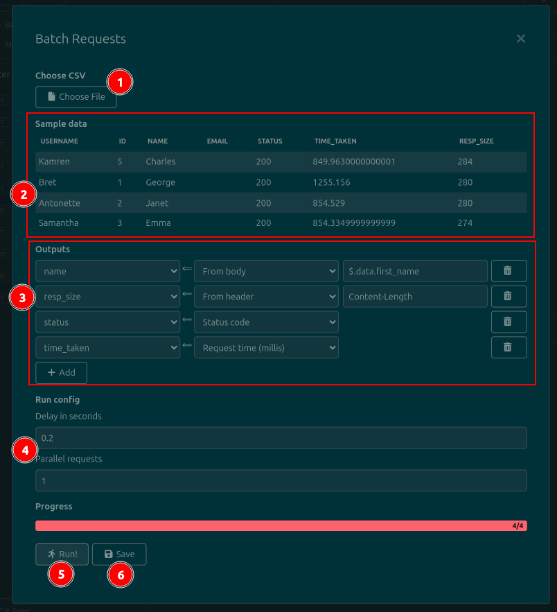Open the Request time (millis) dropdown
The width and height of the screenshot is (557, 612).
tap(266, 347)
